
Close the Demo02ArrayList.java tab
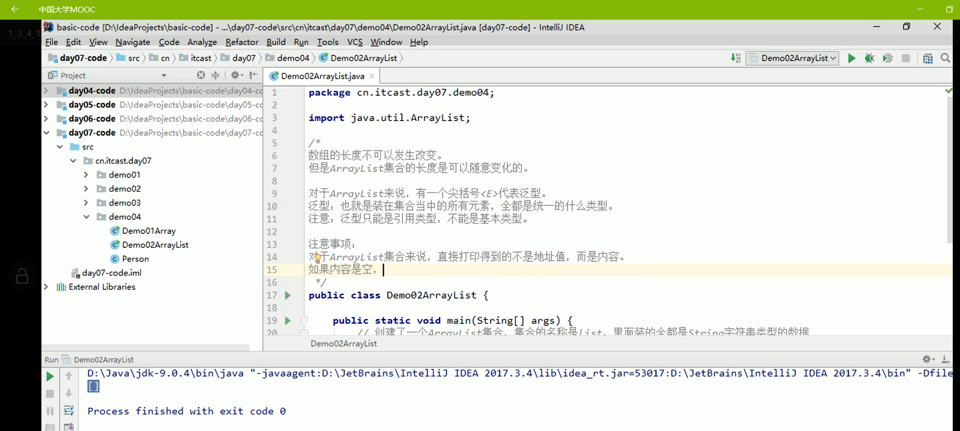pyautogui.click(x=372, y=76)
